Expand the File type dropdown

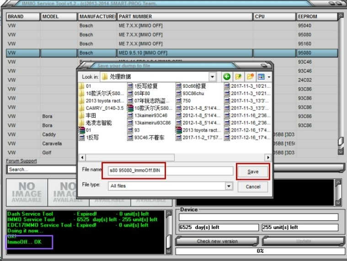point(229,186)
